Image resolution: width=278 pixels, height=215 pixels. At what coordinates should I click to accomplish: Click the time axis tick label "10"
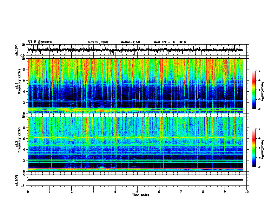pyautogui.click(x=247, y=192)
